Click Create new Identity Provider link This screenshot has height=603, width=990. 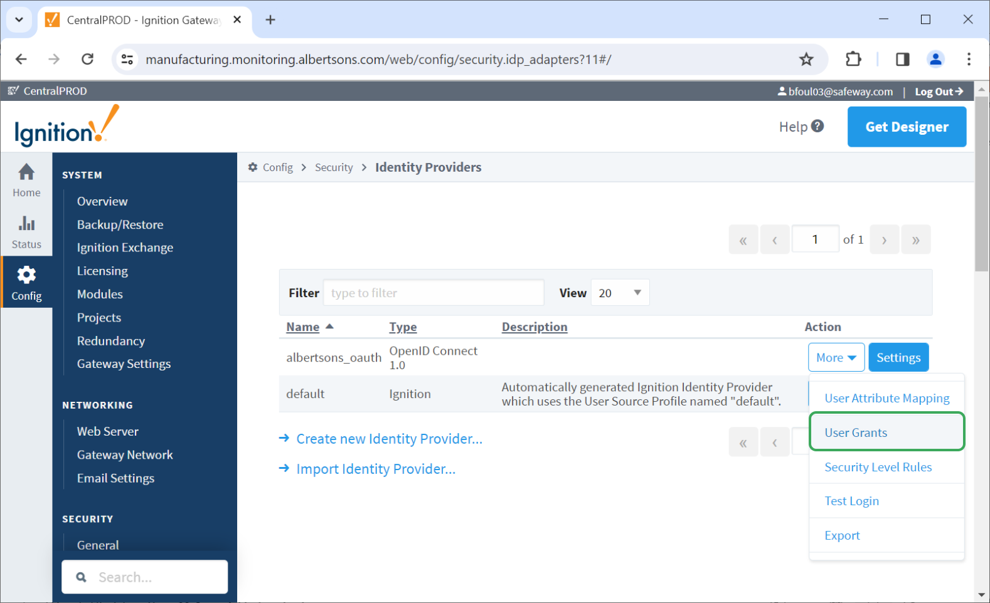click(389, 439)
